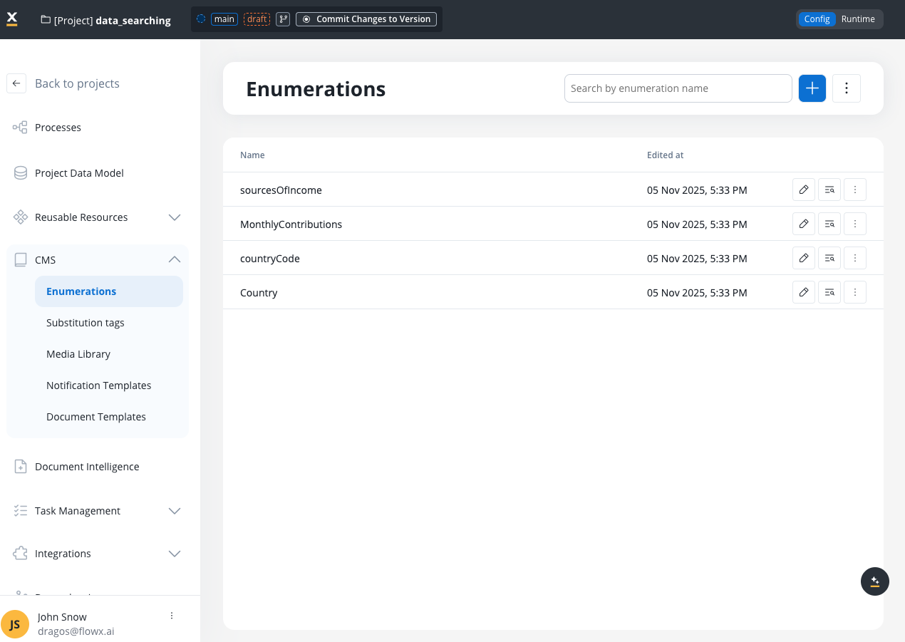Expand the Reusable Resources section
The width and height of the screenshot is (905, 642).
point(175,217)
